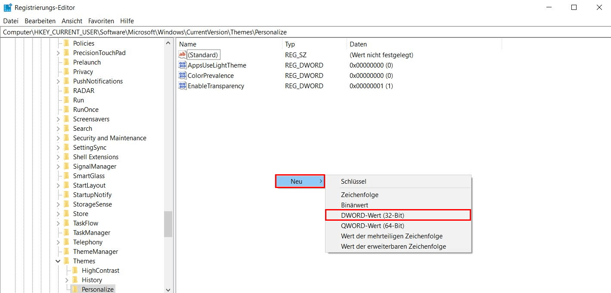
Task: Open the Datei menu
Action: click(x=11, y=21)
